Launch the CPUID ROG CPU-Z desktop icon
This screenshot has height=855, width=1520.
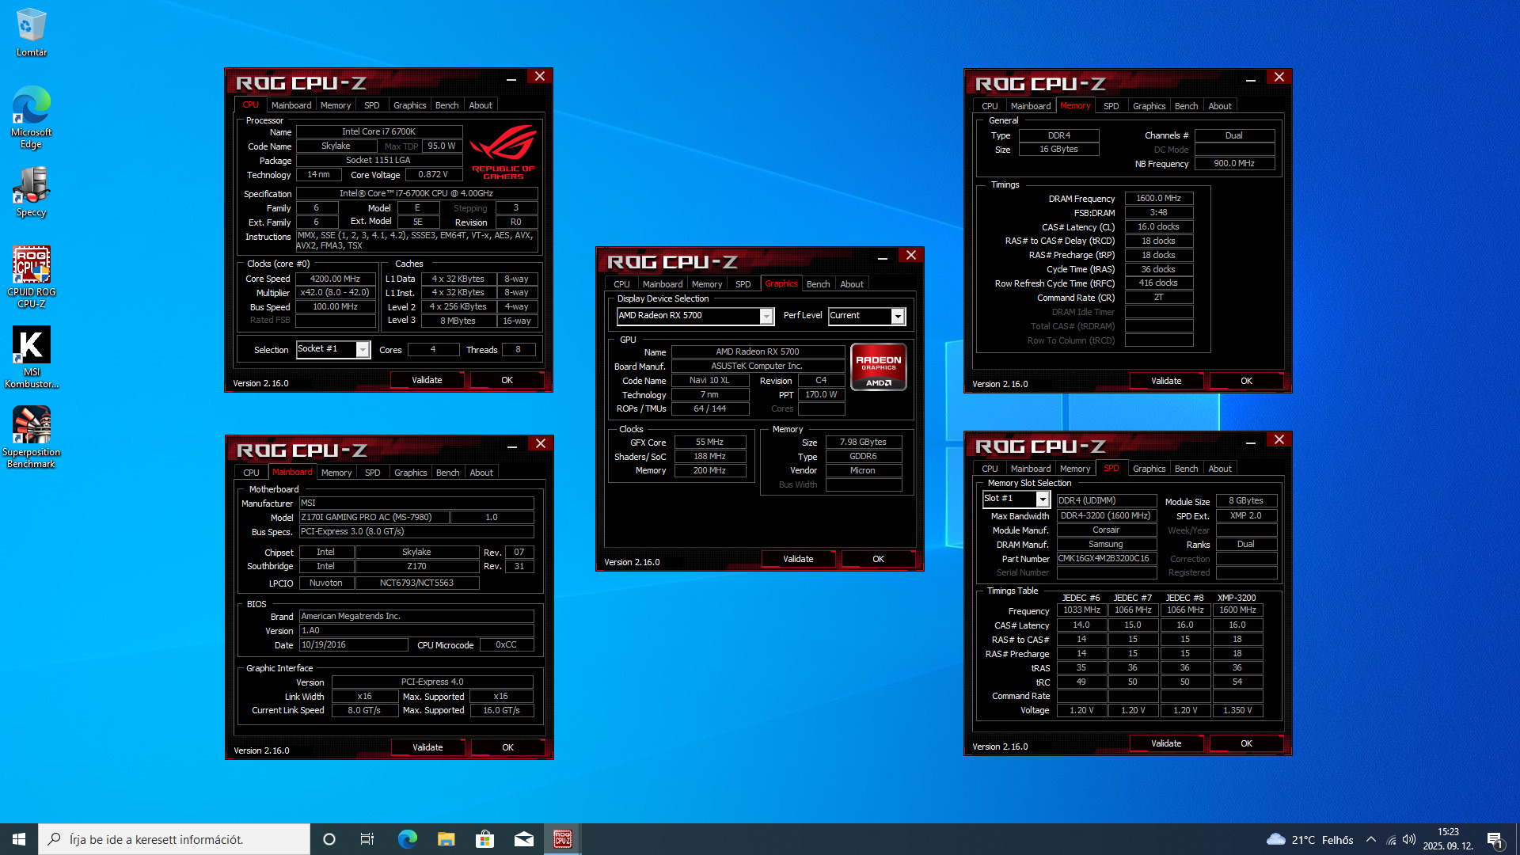pyautogui.click(x=31, y=266)
